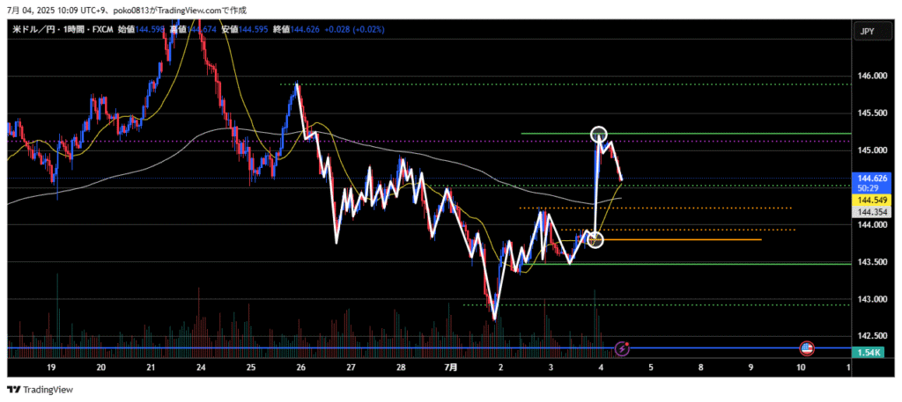Click the purple lightning bolt event icon
The width and height of the screenshot is (902, 402).
pyautogui.click(x=623, y=348)
